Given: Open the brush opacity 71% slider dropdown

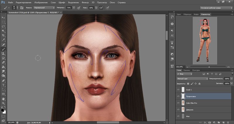Looking at the screenshot, I should click(74, 8).
